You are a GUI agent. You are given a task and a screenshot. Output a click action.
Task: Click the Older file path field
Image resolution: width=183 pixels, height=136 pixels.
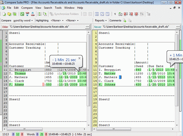click(47, 27)
